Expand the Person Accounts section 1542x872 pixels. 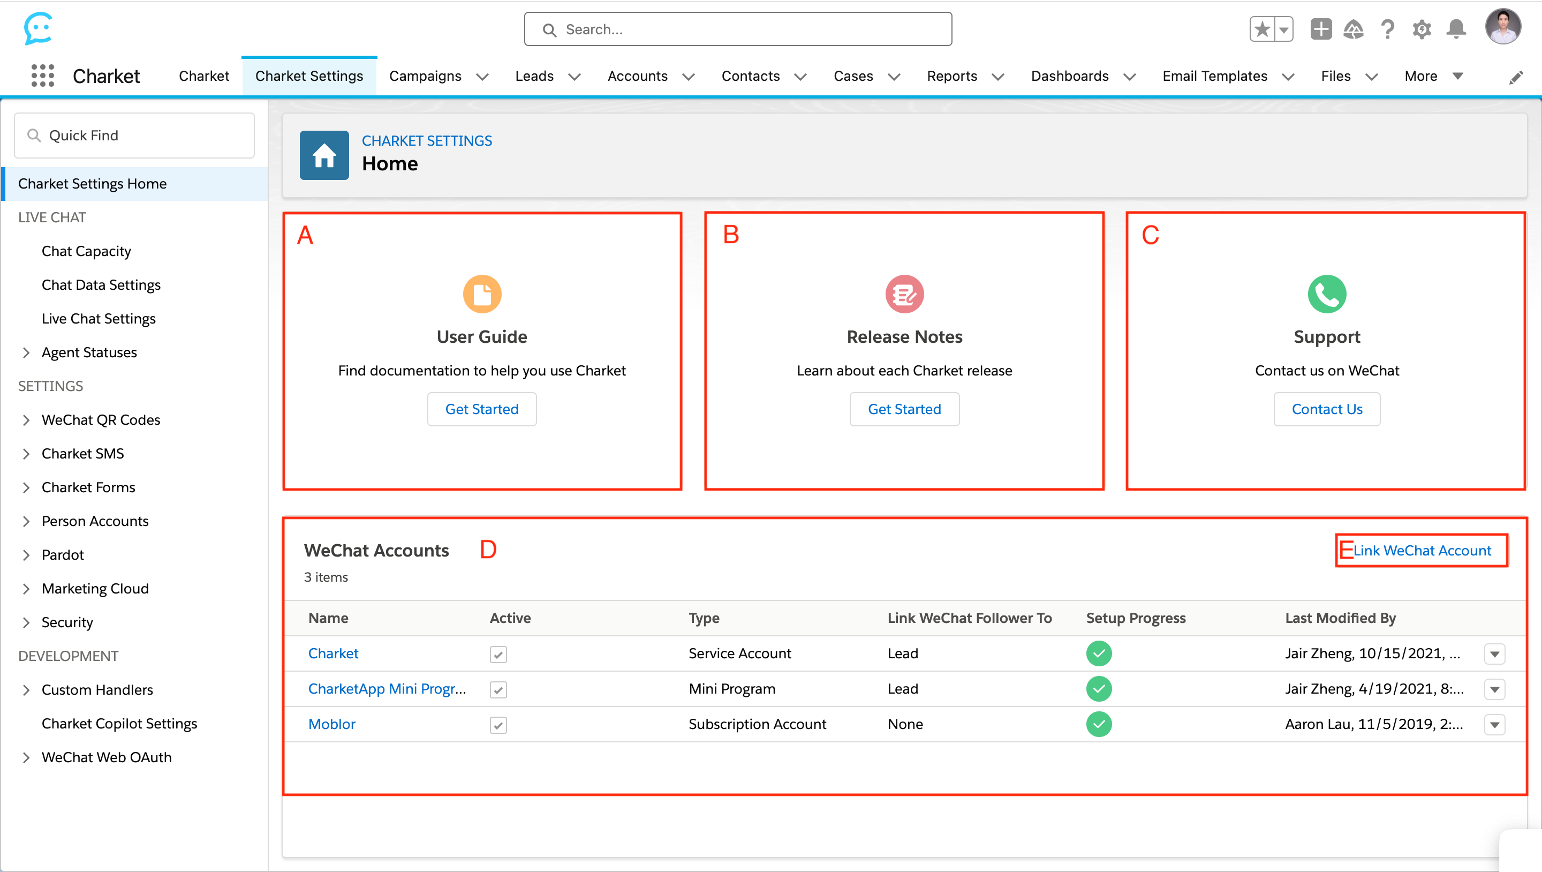coord(26,521)
